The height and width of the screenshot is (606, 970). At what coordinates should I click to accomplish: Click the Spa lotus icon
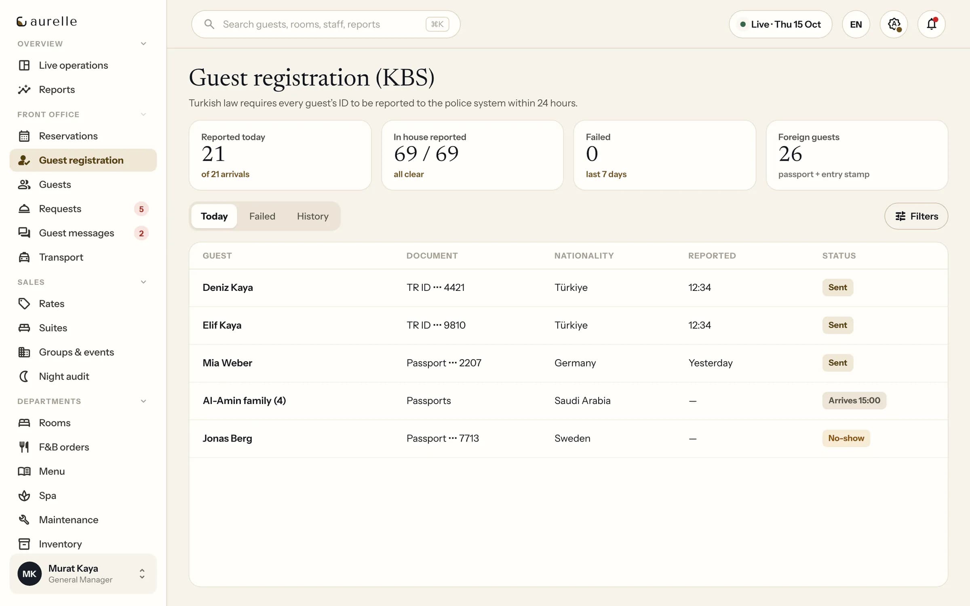coord(24,495)
